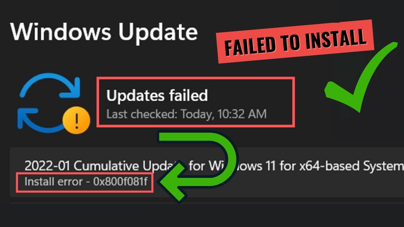
Task: Click the yellow exclamation warning badge
Action: pos(77,120)
